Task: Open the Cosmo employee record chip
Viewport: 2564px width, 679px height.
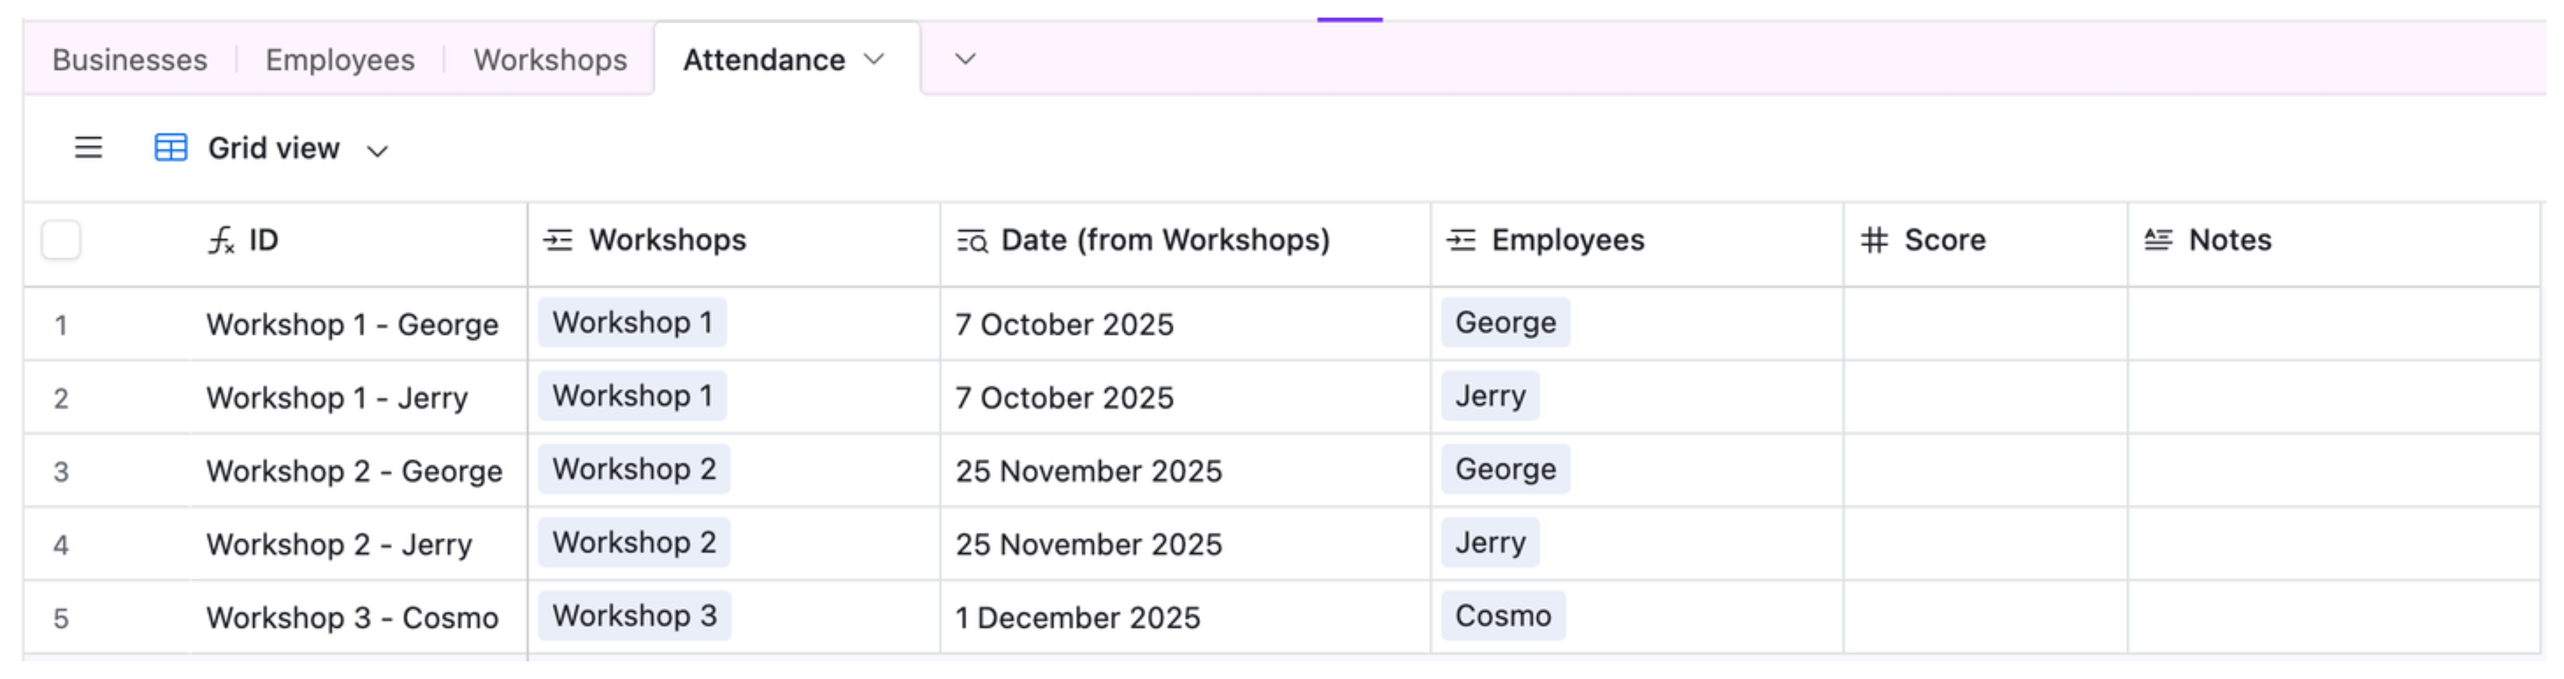Action: point(1502,615)
